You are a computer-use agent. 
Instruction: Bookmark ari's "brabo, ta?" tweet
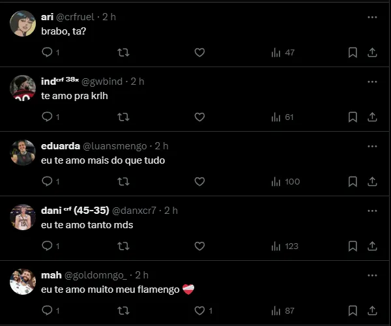click(x=353, y=52)
